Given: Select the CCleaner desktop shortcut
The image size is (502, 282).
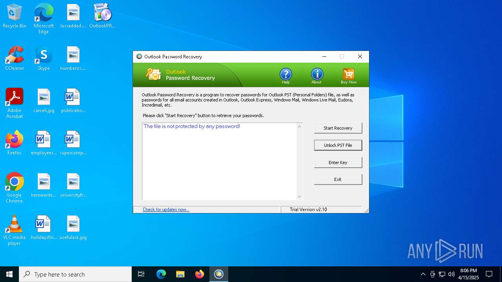Looking at the screenshot, I should 15,59.
